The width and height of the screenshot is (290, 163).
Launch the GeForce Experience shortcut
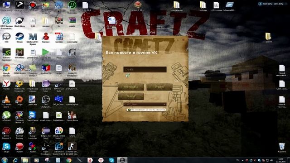click(6, 54)
